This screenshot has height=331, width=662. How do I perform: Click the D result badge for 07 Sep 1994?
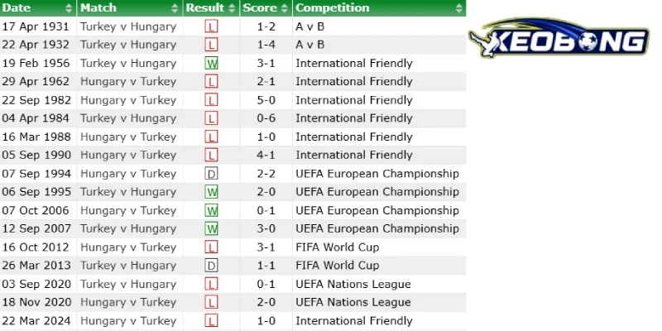pyautogui.click(x=212, y=174)
